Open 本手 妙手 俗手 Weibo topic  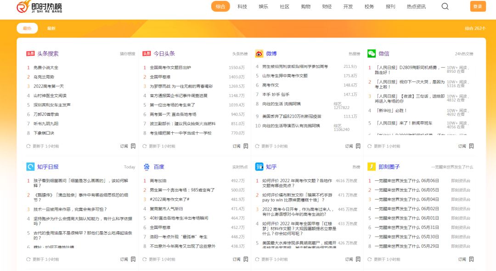(x=276, y=94)
